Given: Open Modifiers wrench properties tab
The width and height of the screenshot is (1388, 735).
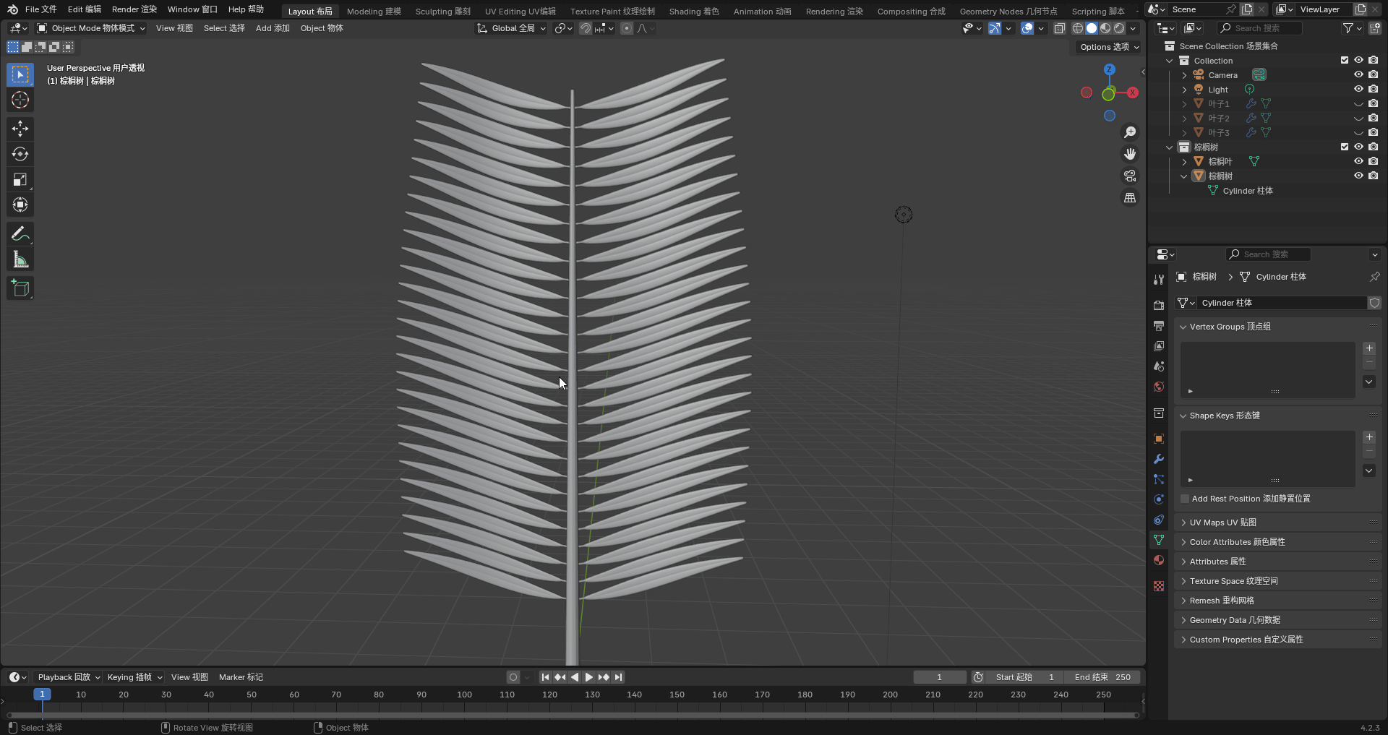Looking at the screenshot, I should (1159, 459).
